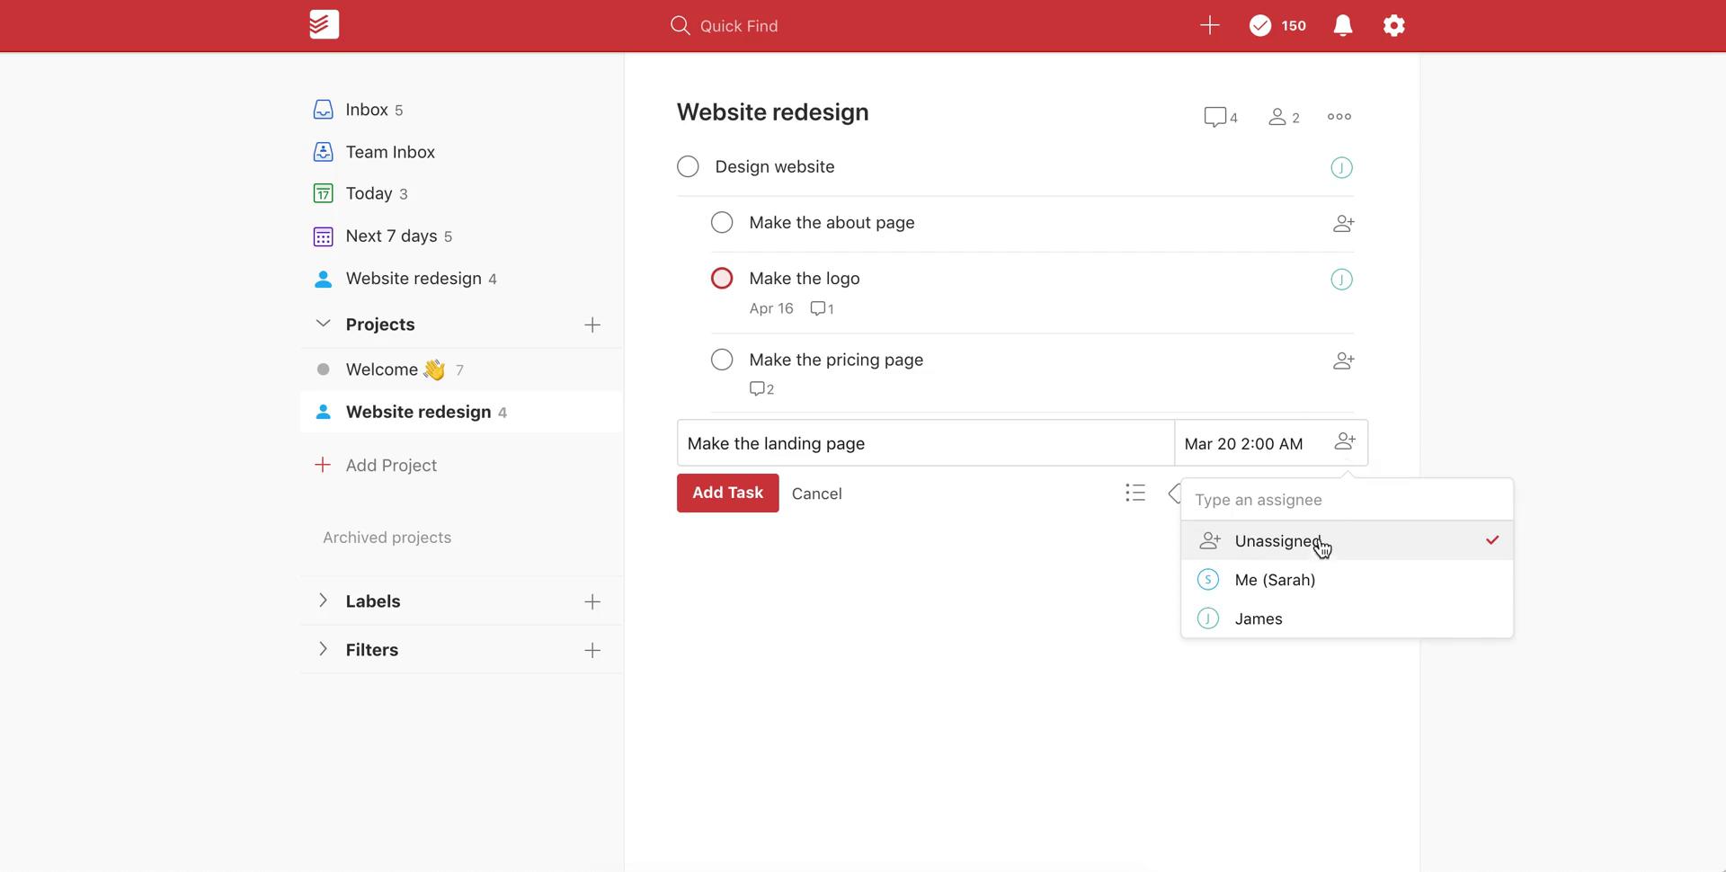Complete Make the about page checkbox

coord(722,222)
